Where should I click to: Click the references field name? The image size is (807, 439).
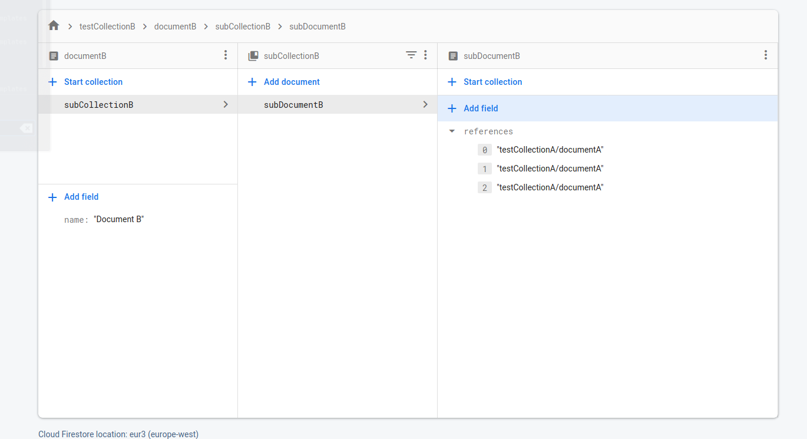pyautogui.click(x=488, y=131)
